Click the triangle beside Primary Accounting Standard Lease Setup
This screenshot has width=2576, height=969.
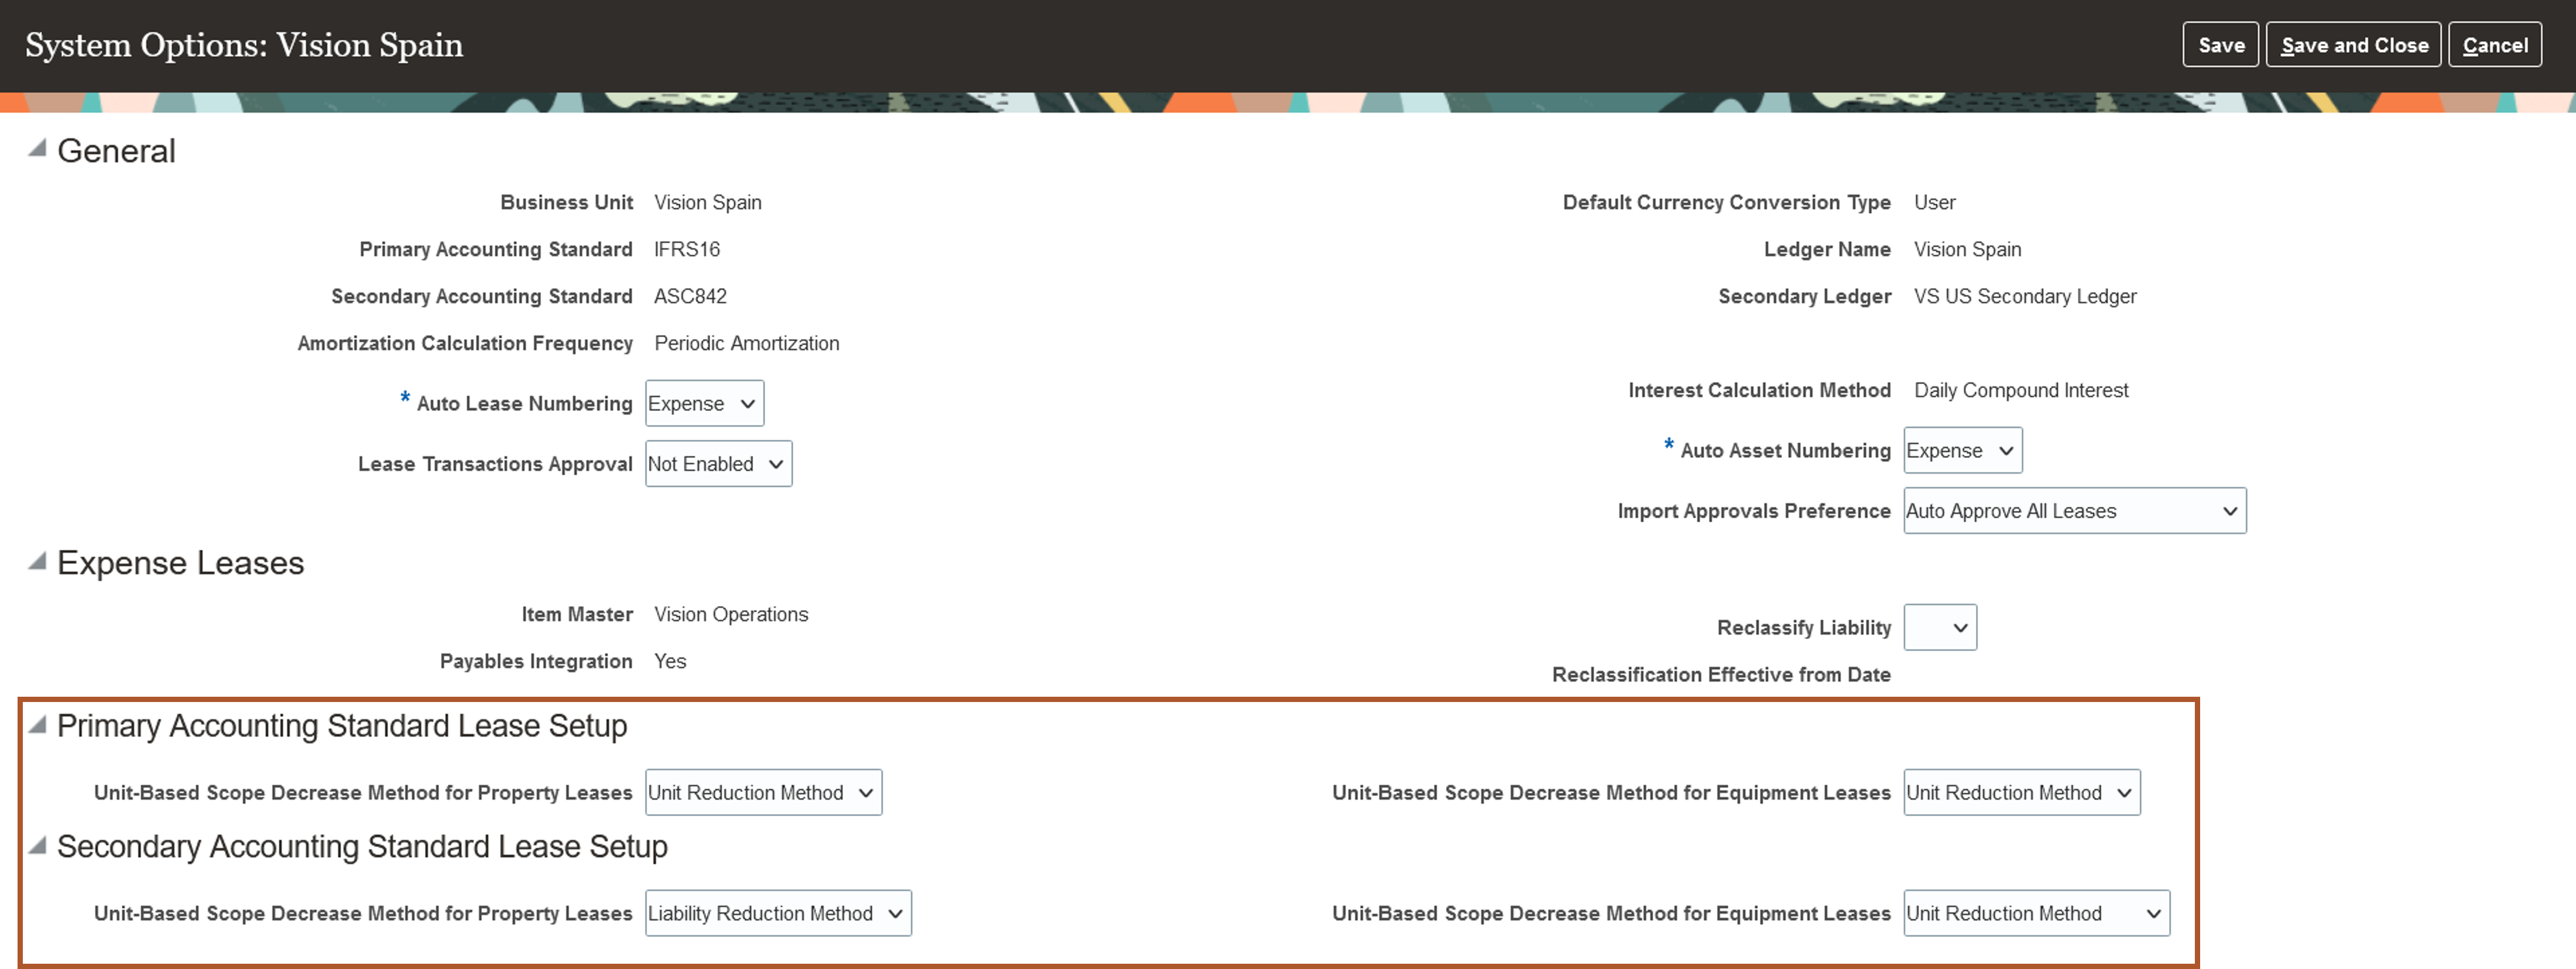coord(37,725)
